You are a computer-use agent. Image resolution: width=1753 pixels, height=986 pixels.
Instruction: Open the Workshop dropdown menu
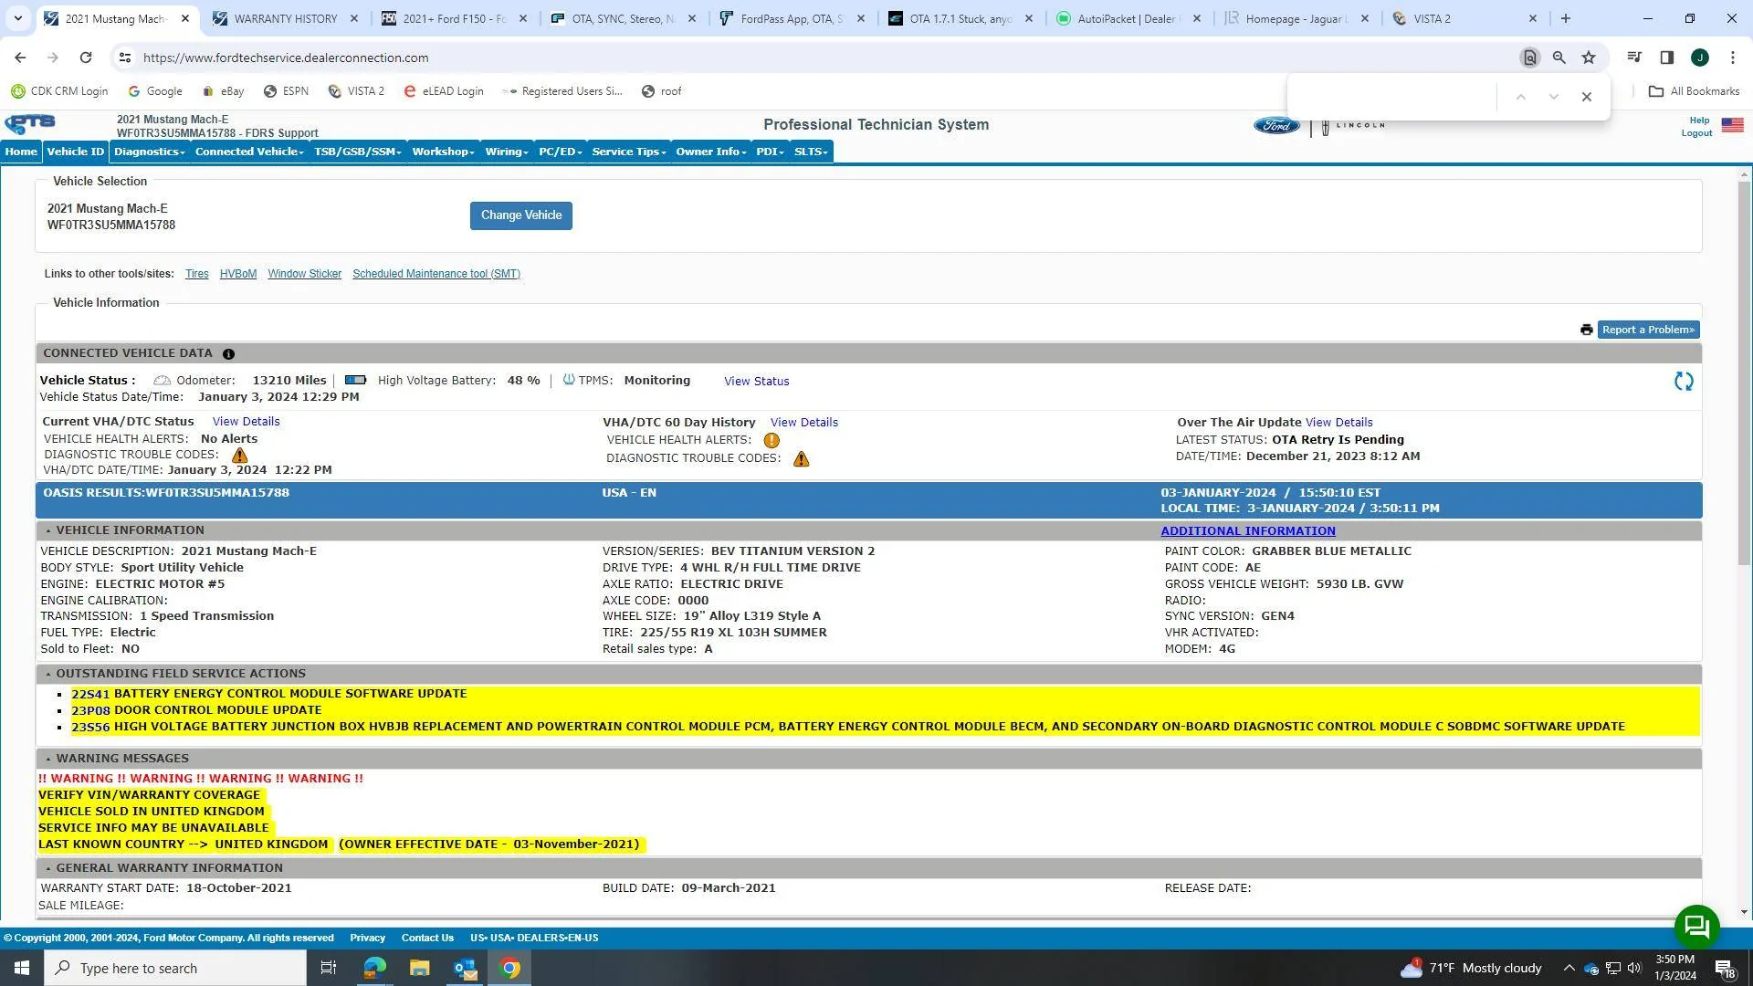pos(443,152)
